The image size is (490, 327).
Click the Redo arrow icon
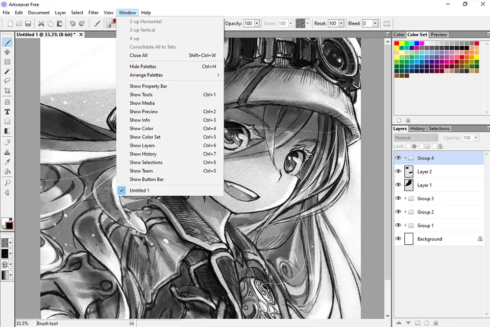click(x=82, y=24)
